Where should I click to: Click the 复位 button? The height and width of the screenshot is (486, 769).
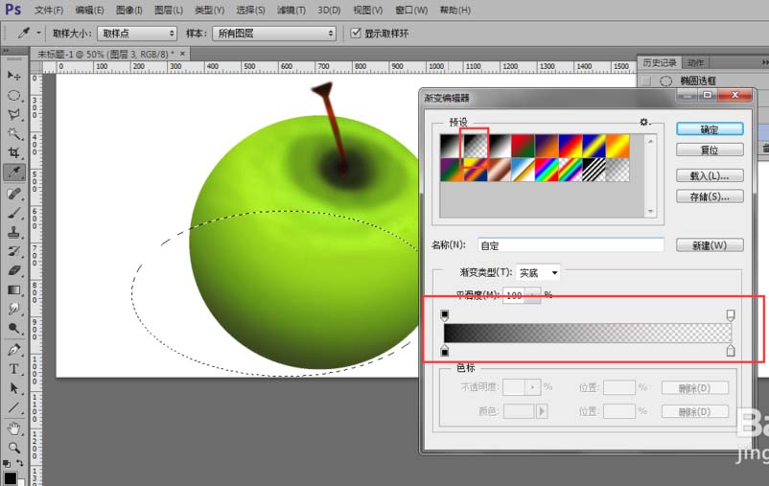pyautogui.click(x=710, y=150)
